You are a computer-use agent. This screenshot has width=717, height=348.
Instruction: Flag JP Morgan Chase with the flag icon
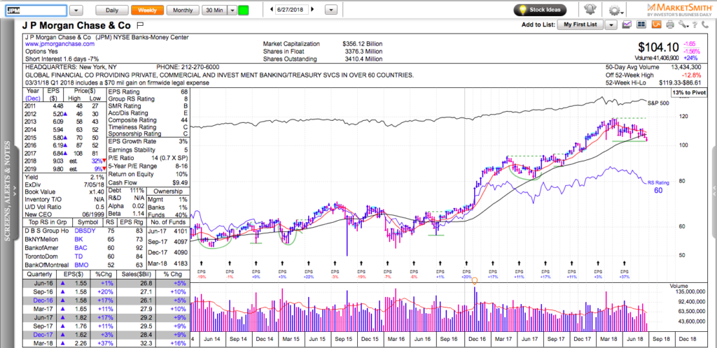click(140, 25)
